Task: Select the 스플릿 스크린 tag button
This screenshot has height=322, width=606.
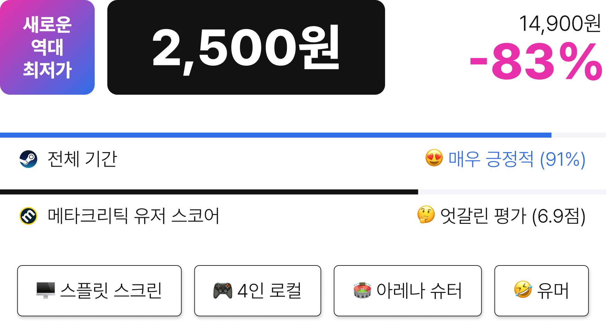Action: point(99,291)
